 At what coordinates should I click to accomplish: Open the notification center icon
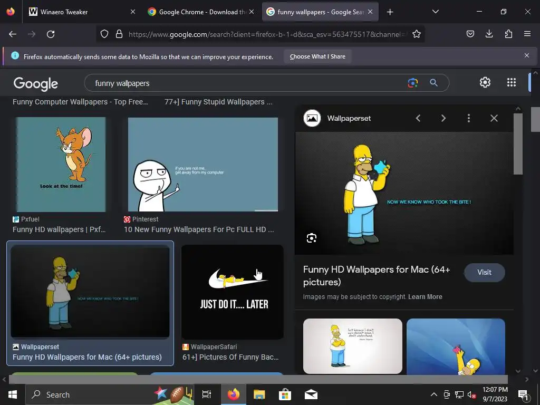pos(523,395)
